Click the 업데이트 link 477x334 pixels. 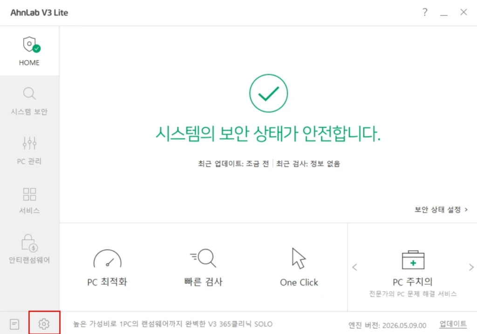[x=453, y=324]
